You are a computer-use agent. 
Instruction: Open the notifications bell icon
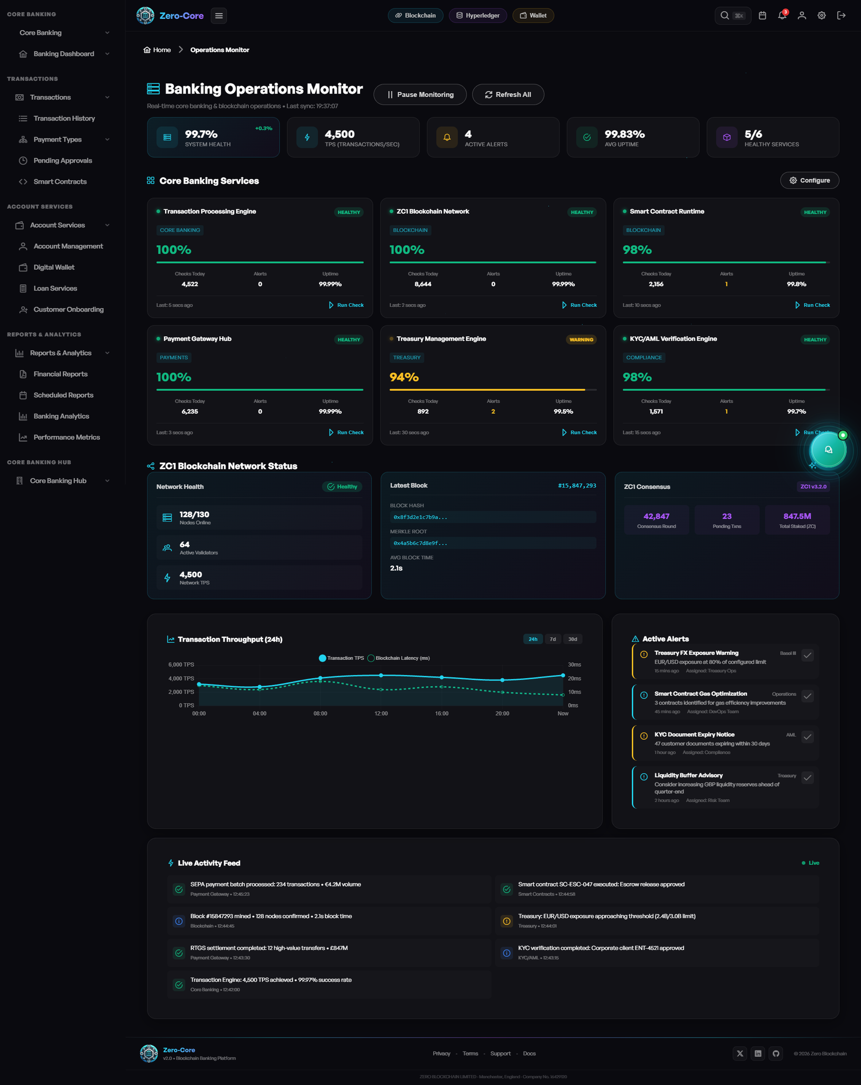click(x=782, y=16)
